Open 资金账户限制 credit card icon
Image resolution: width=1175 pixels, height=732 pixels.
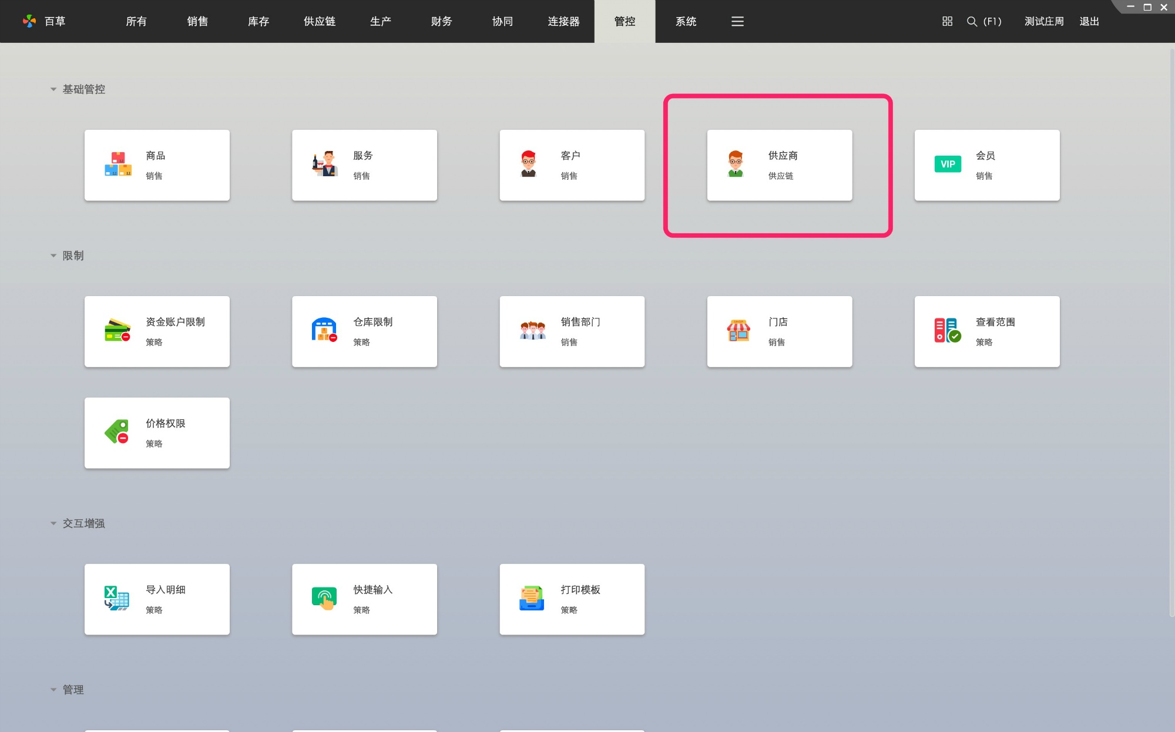[117, 331]
